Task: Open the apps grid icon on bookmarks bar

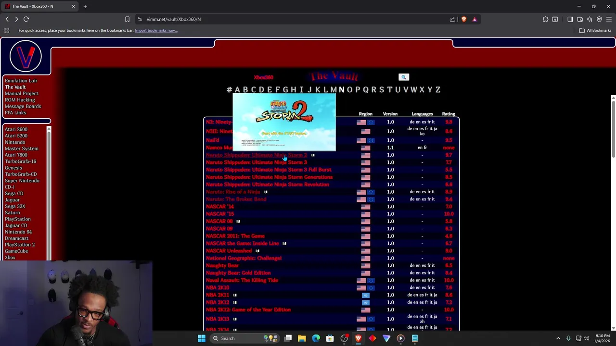Action: pyautogui.click(x=6, y=30)
